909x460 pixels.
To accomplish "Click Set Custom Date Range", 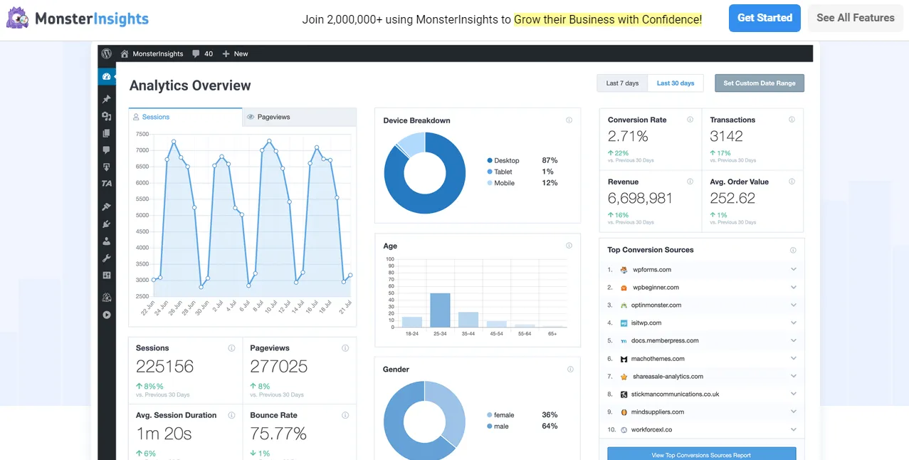I will tap(760, 83).
